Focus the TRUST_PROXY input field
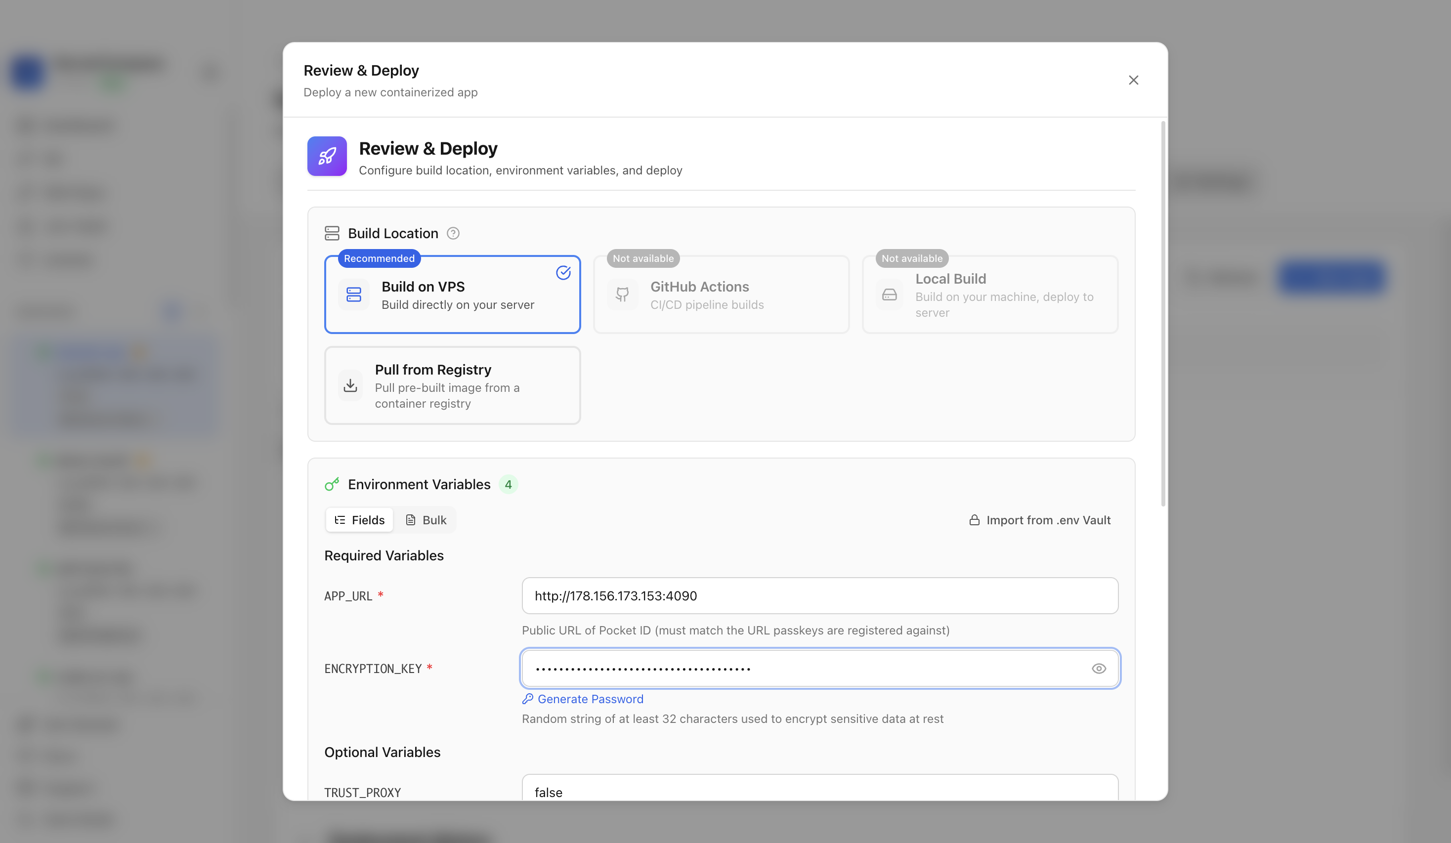The image size is (1451, 843). [x=820, y=788]
